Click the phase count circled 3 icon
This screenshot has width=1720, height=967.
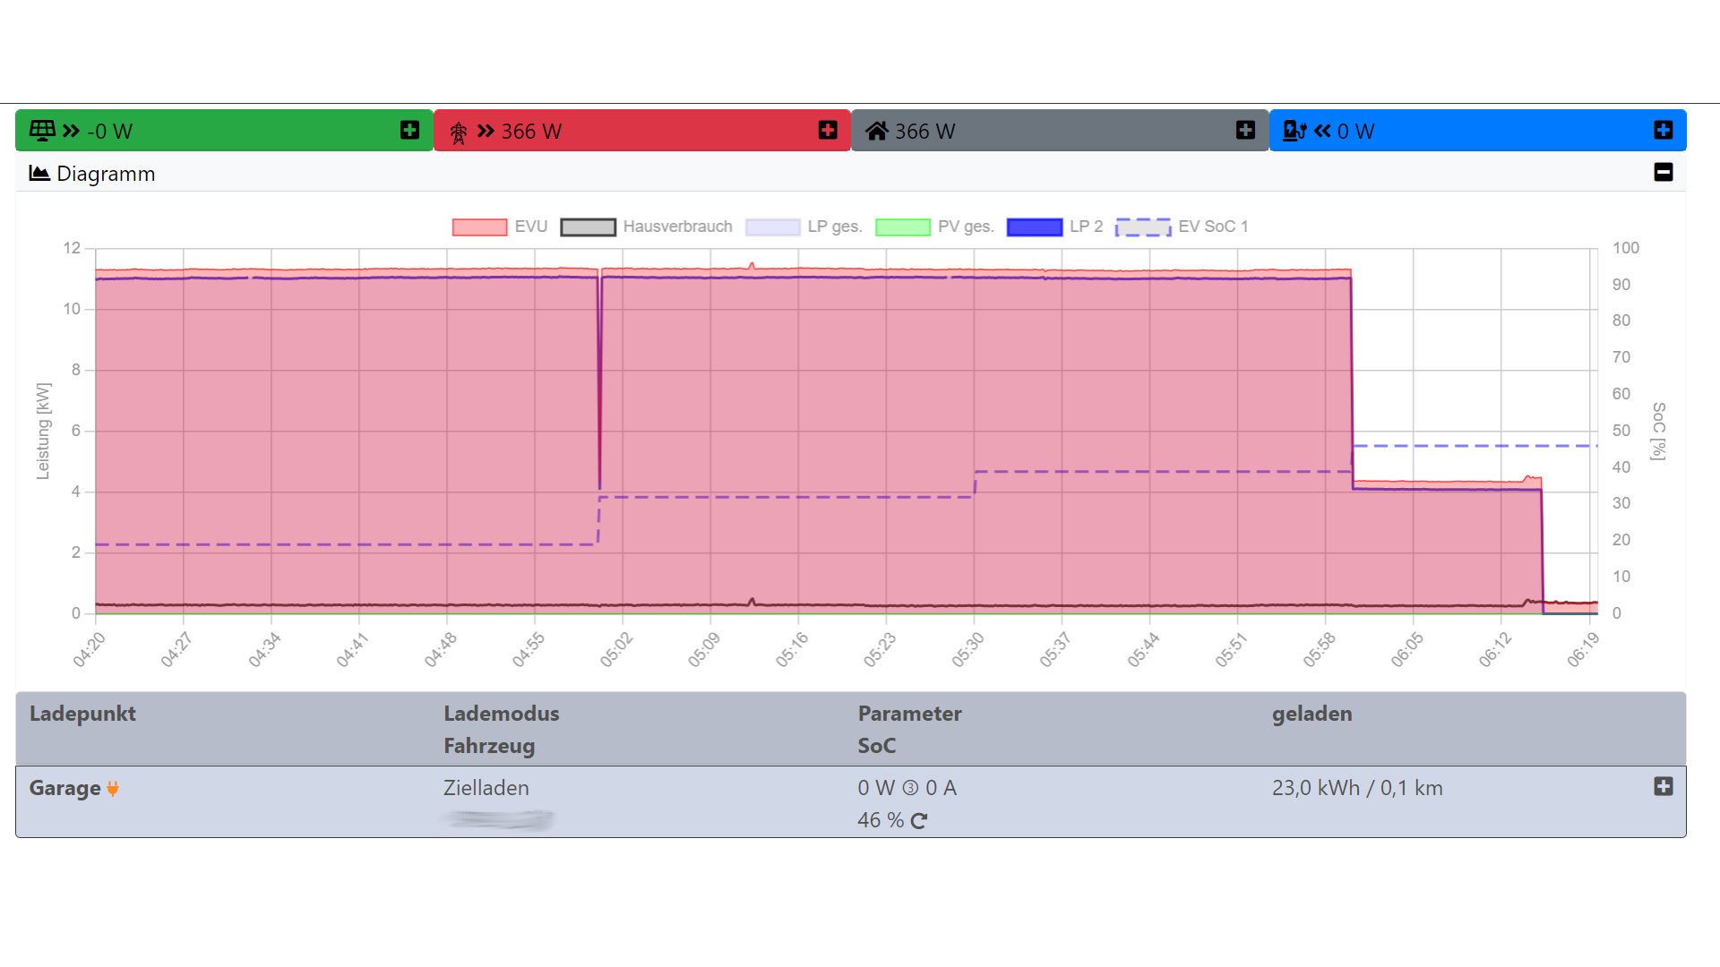(910, 788)
